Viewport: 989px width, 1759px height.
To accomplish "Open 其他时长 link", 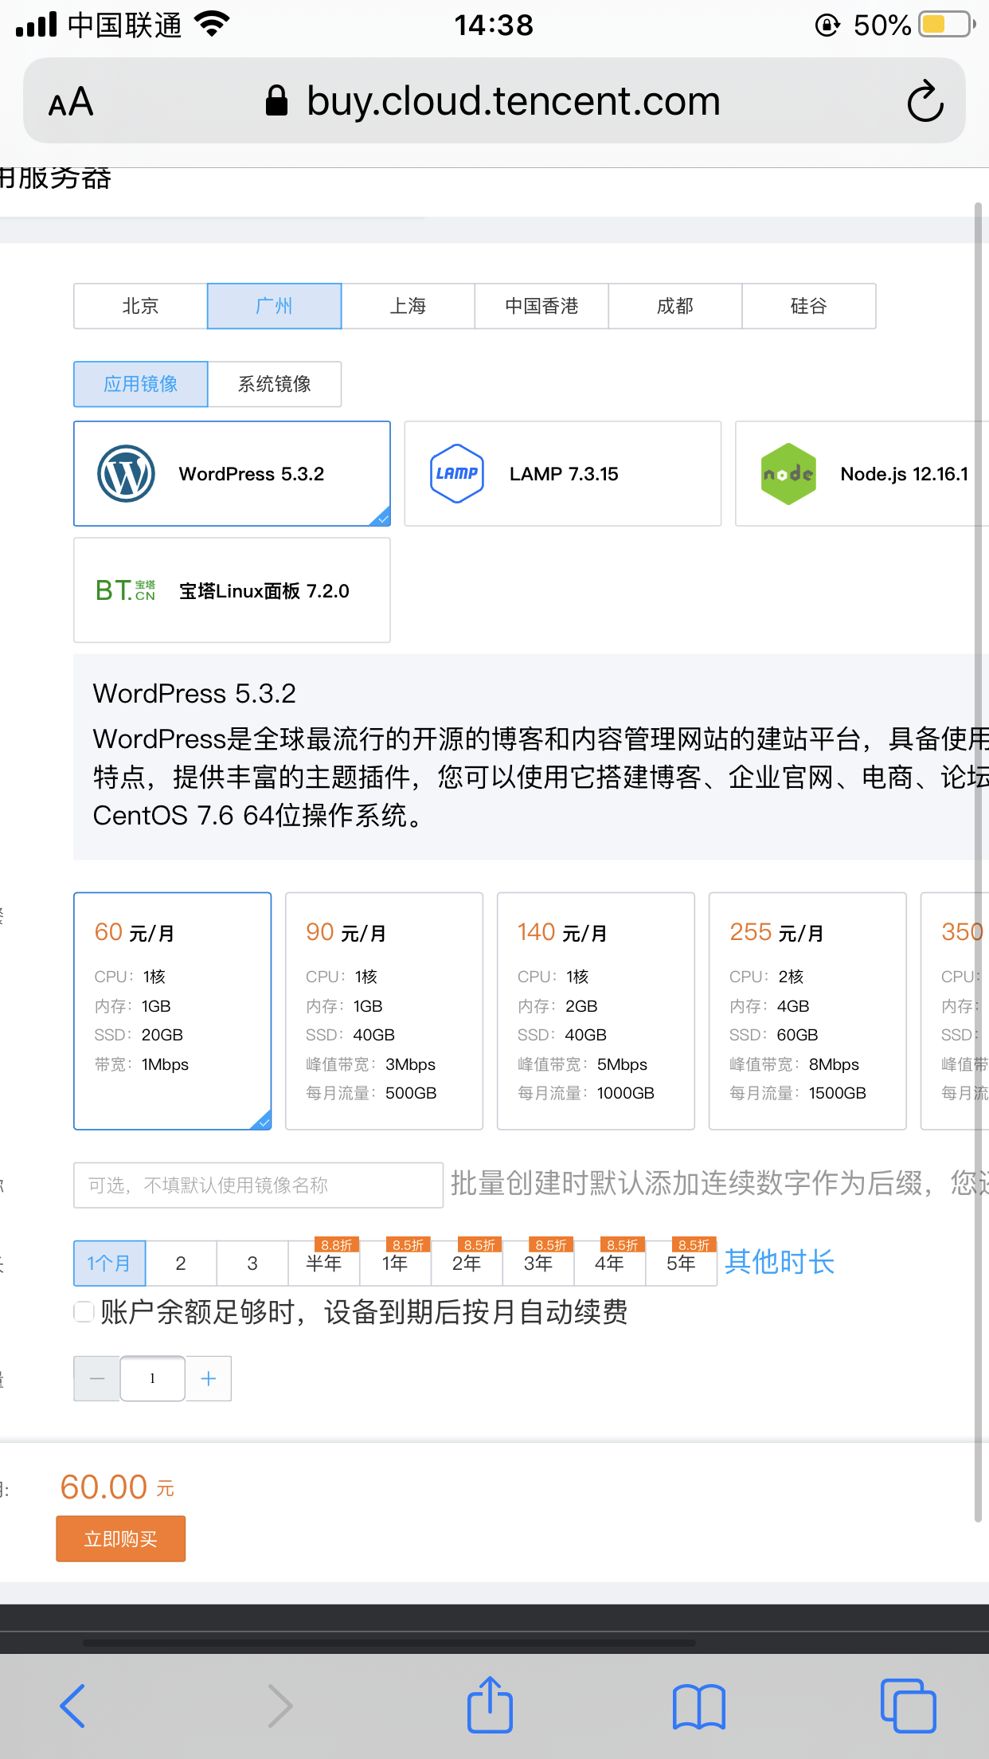I will point(779,1262).
